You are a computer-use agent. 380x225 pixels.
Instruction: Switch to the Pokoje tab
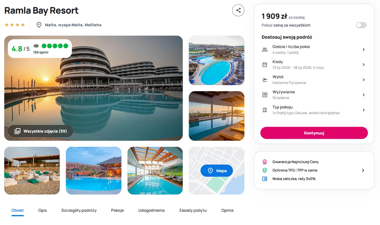click(x=117, y=210)
